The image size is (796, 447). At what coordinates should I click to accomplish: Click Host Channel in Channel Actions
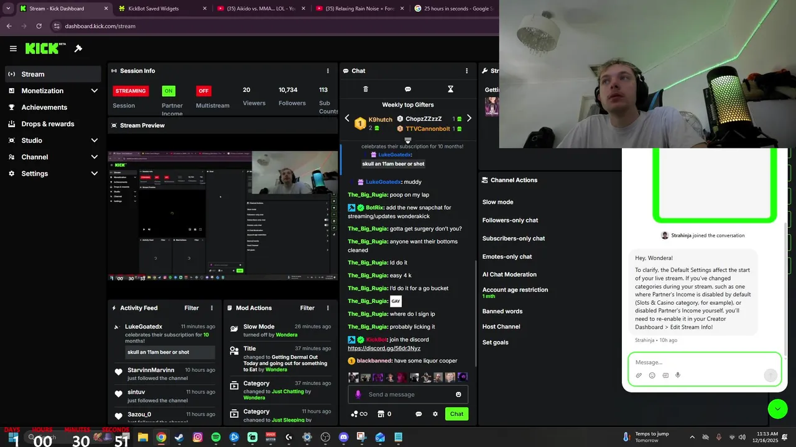501,327
